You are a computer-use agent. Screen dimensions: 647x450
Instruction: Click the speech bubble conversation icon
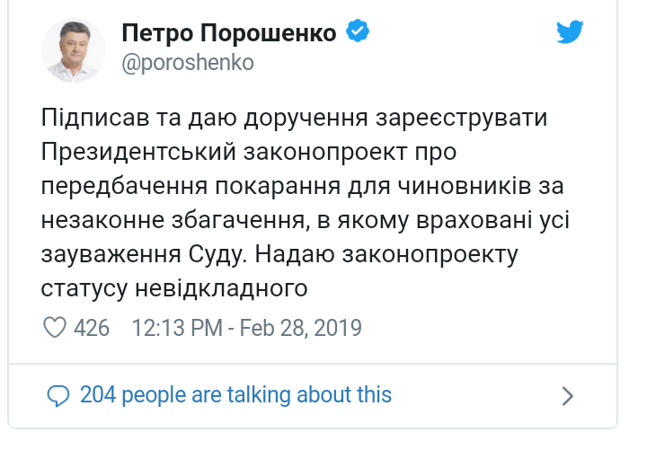58,395
